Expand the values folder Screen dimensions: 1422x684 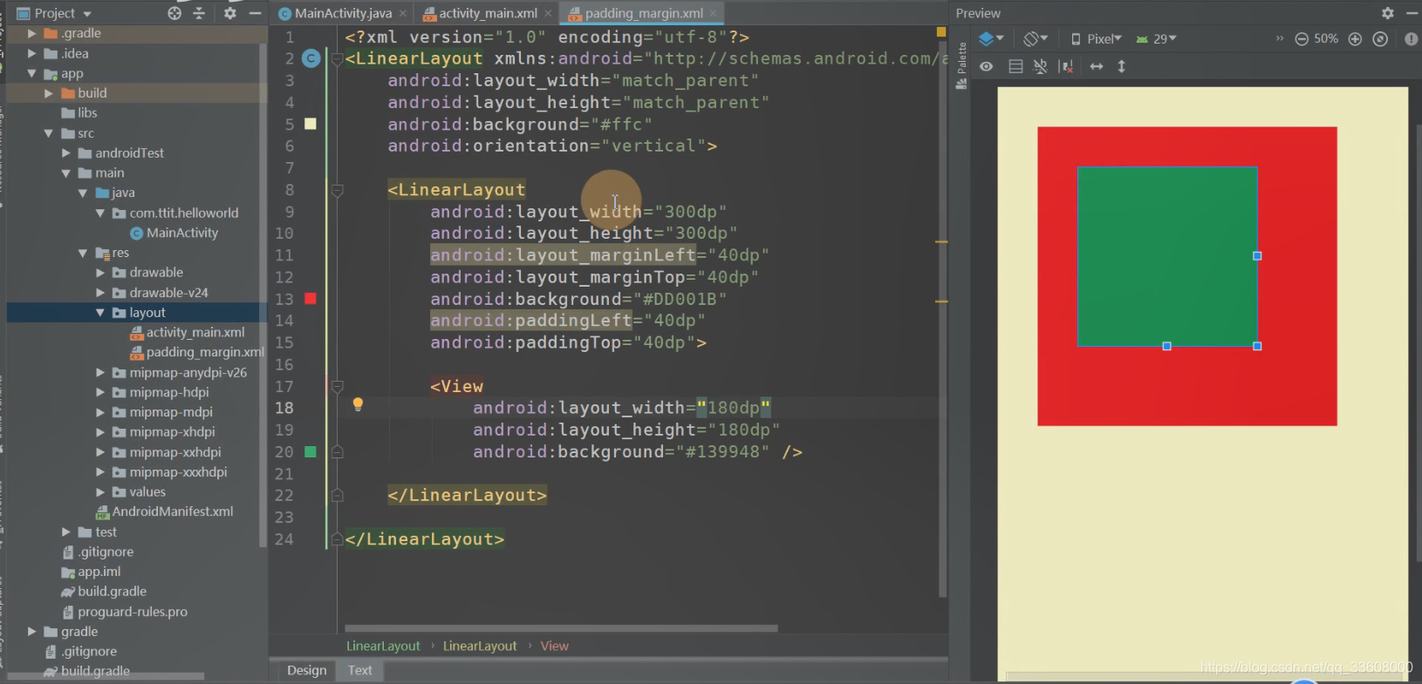100,492
